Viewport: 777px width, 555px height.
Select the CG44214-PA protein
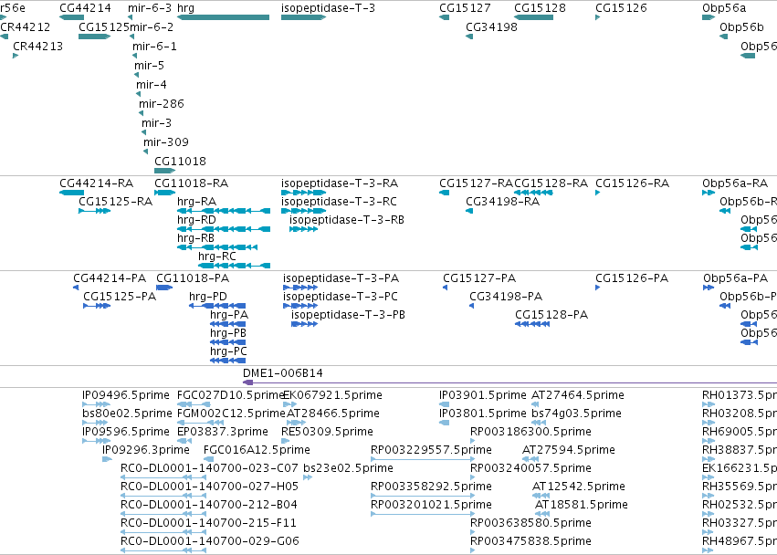(x=76, y=288)
